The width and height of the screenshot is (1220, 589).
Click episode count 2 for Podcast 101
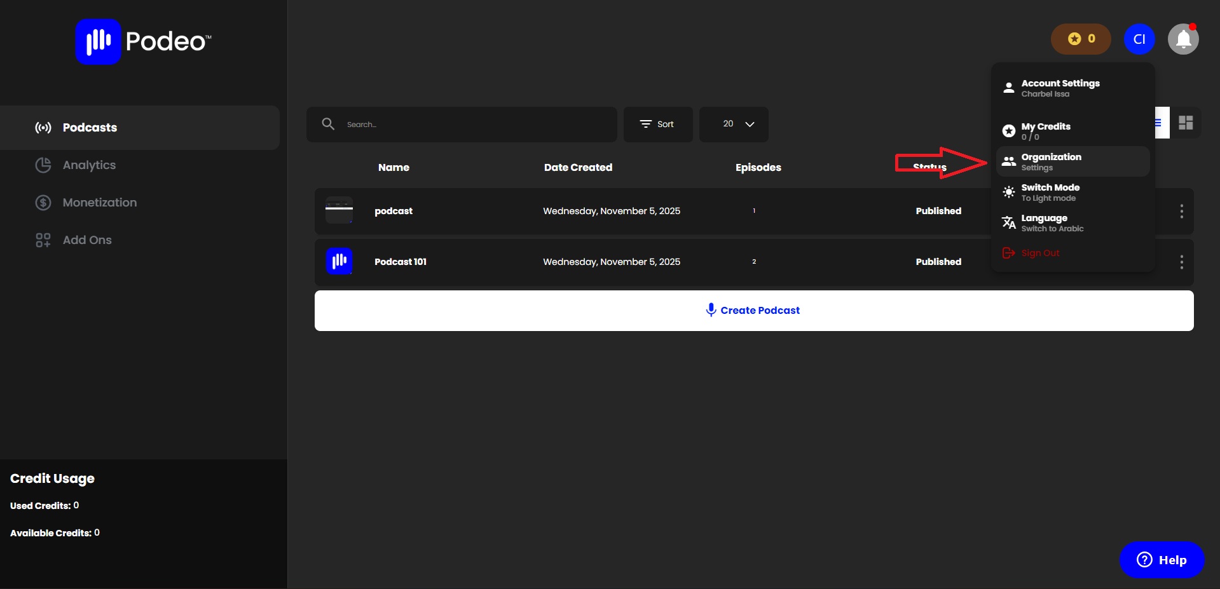tap(754, 262)
